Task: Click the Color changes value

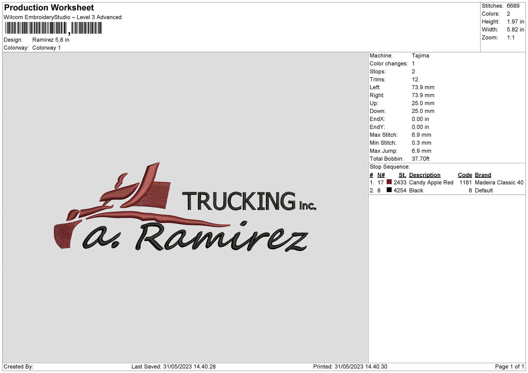Action: [x=413, y=64]
